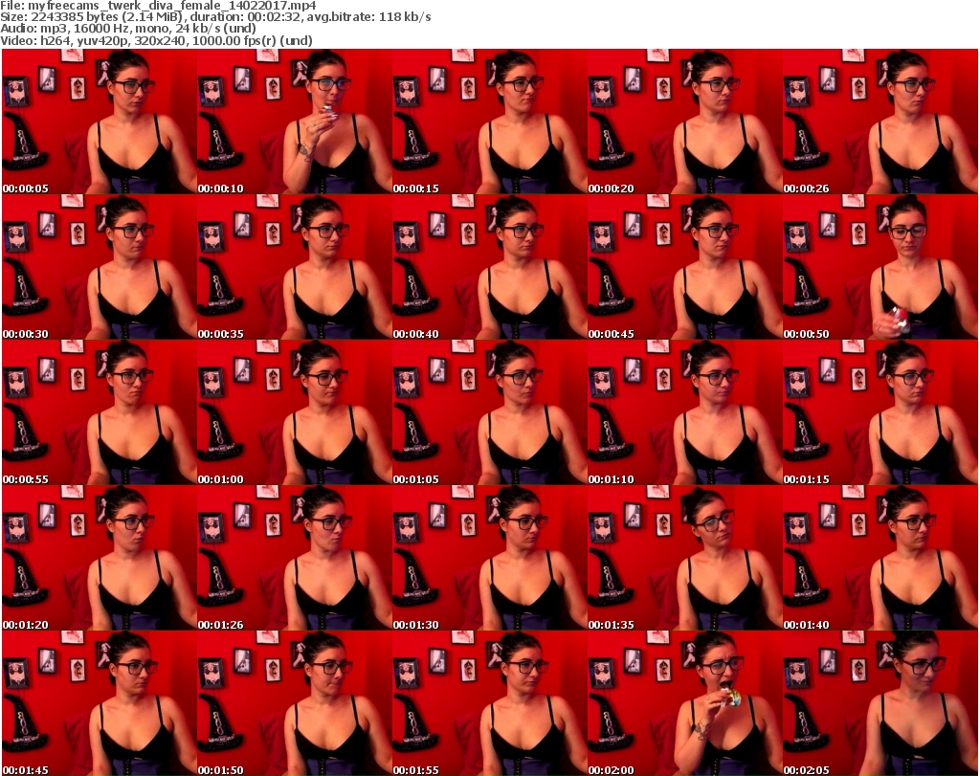Choose the frame timestamped 00:01:40

(x=880, y=558)
